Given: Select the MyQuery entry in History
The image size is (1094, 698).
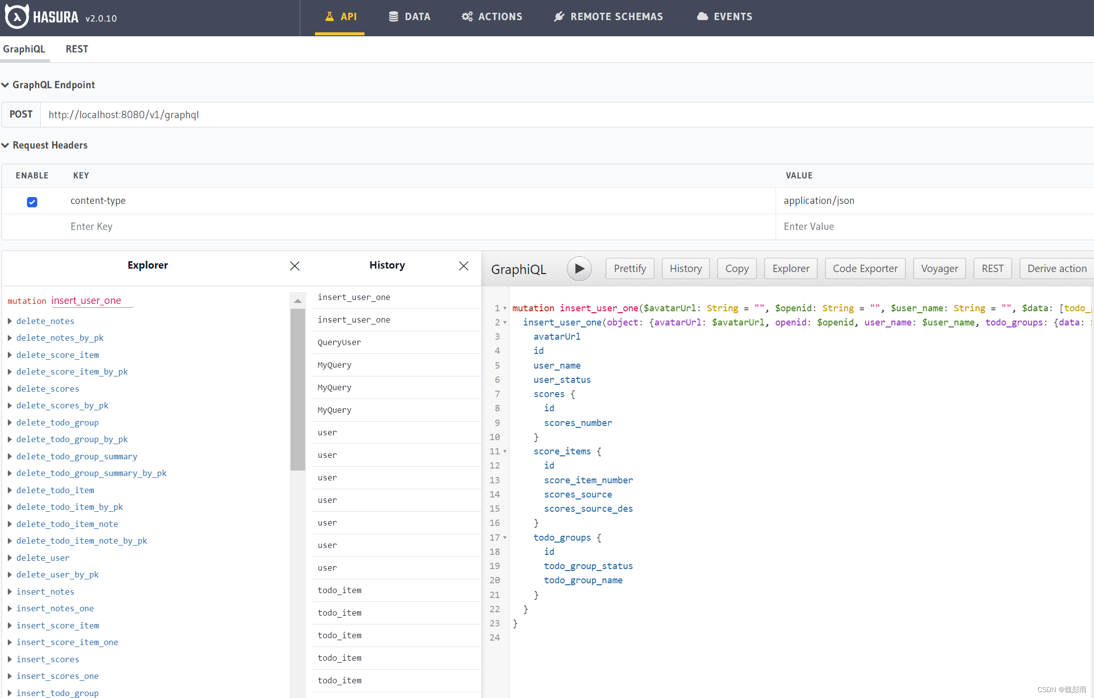Looking at the screenshot, I should [x=335, y=365].
